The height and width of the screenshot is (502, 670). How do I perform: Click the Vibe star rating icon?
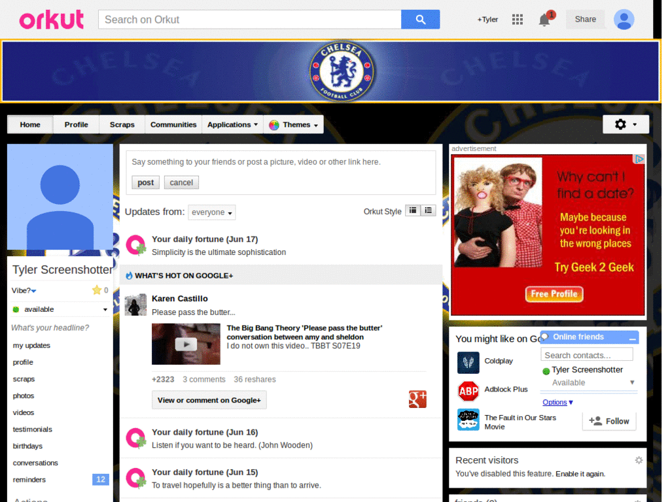[x=97, y=290]
